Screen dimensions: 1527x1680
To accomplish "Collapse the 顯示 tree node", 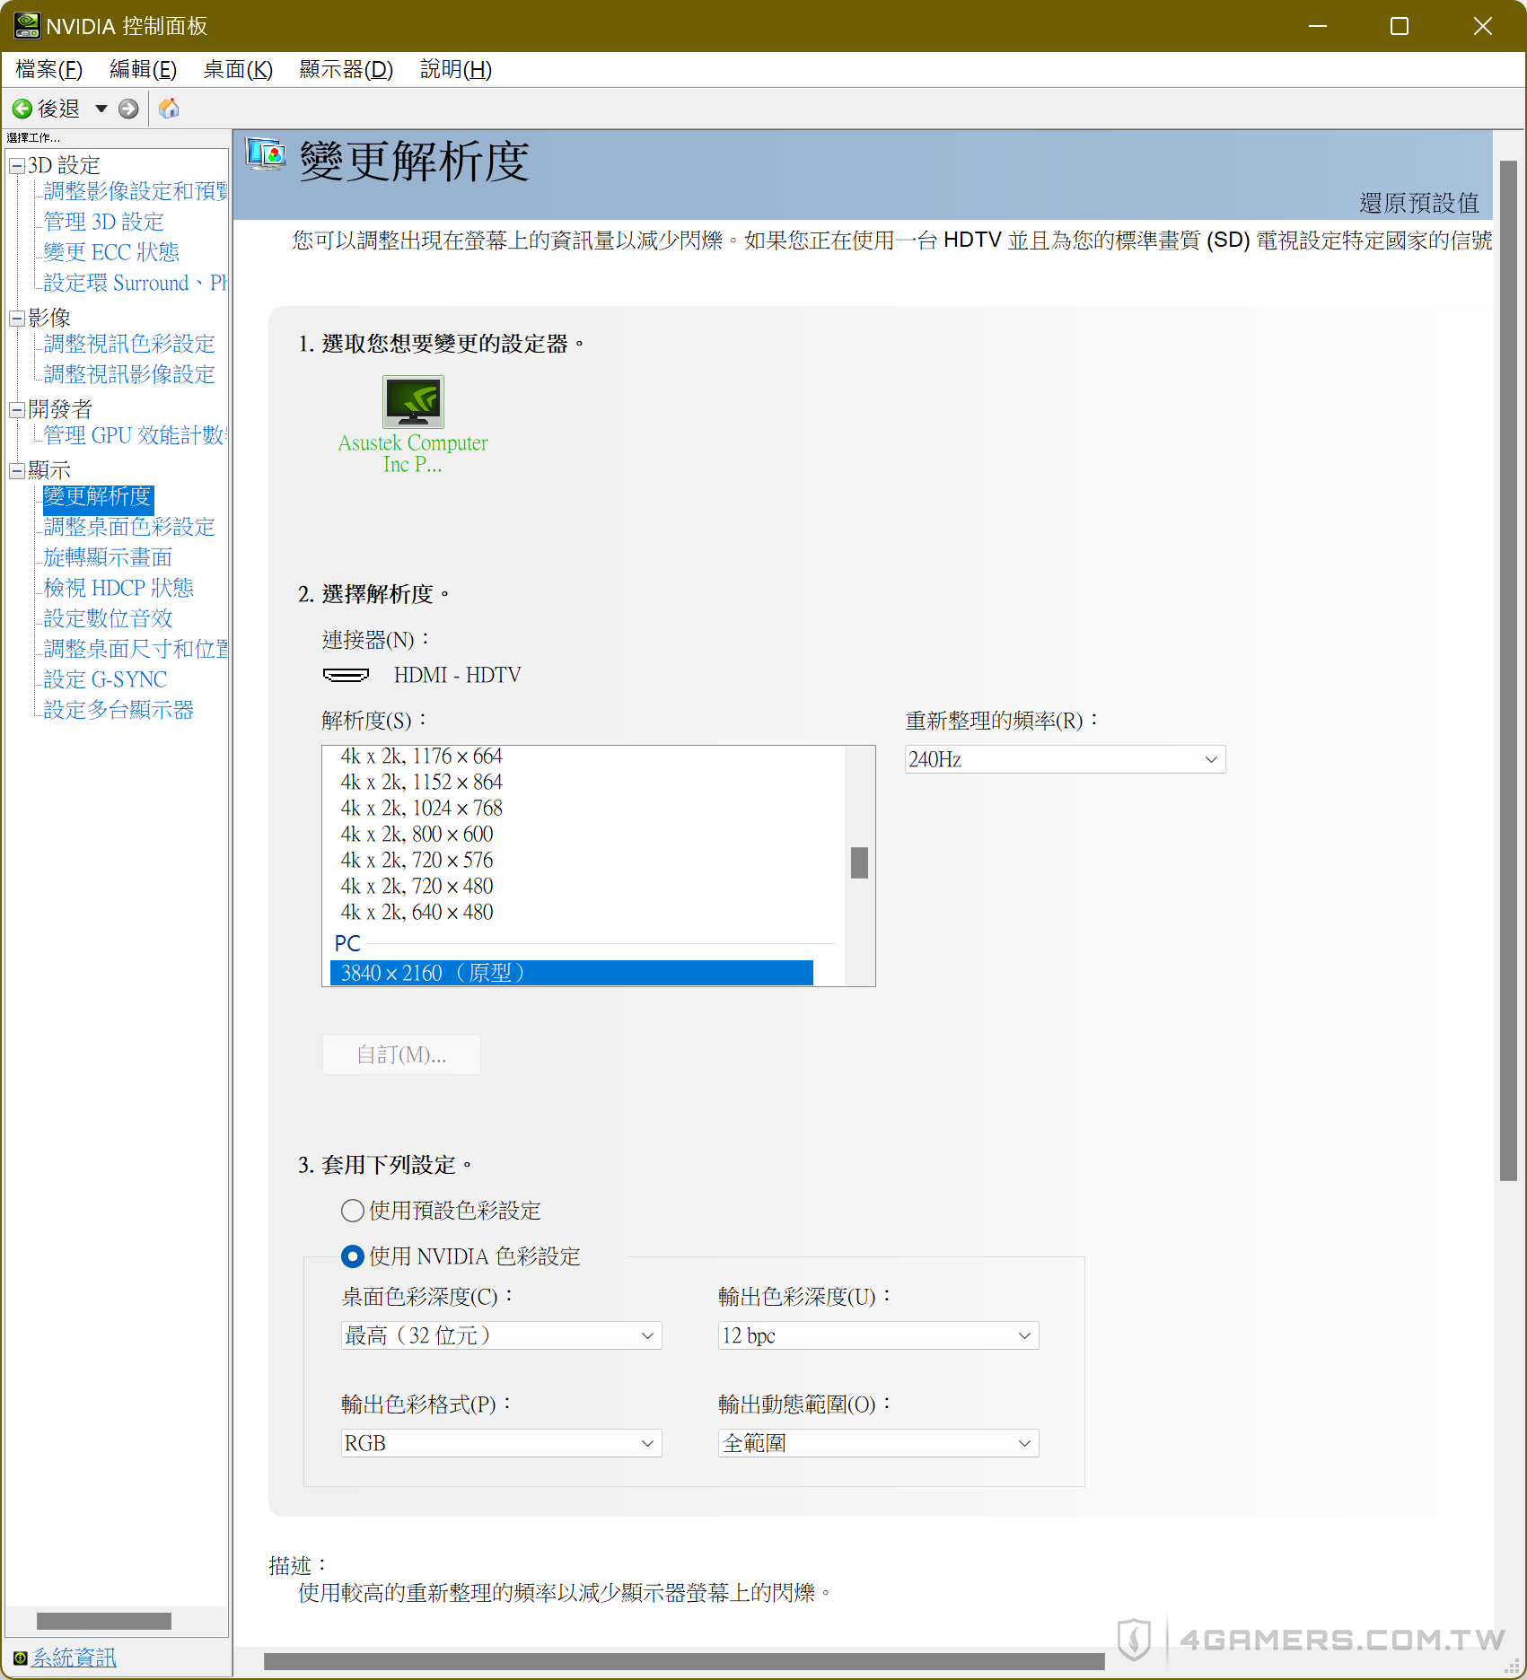I will pos(17,470).
